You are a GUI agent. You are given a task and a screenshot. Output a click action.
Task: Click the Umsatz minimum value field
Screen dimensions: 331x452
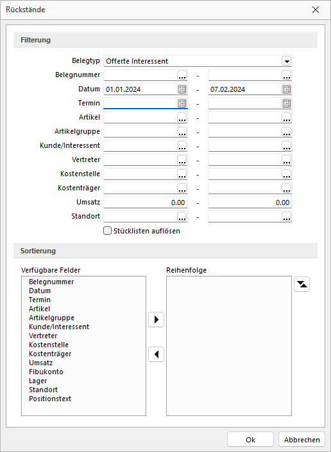146,203
